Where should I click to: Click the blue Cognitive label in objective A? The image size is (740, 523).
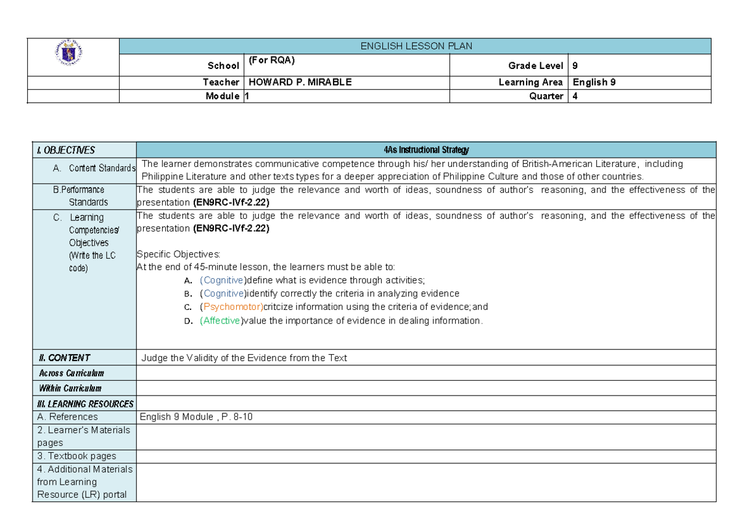221,280
